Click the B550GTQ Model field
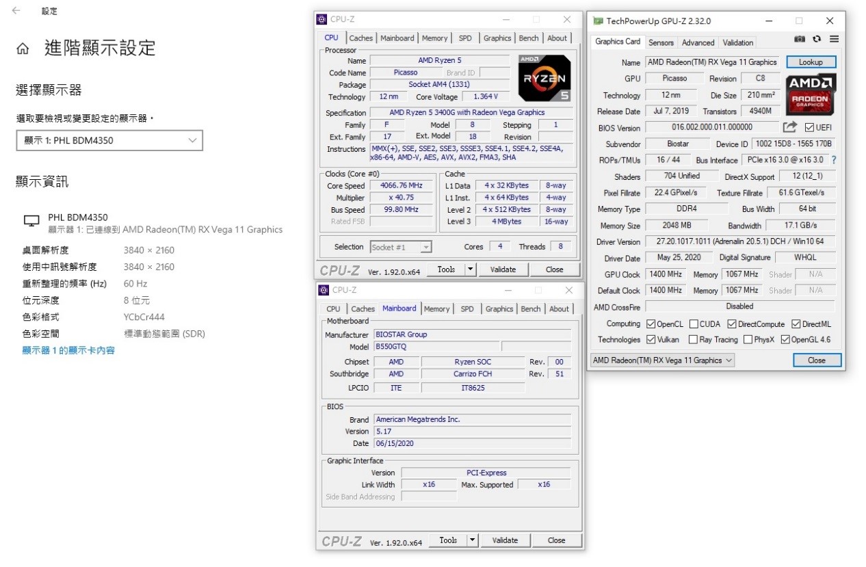The height and width of the screenshot is (567, 866). 437,347
